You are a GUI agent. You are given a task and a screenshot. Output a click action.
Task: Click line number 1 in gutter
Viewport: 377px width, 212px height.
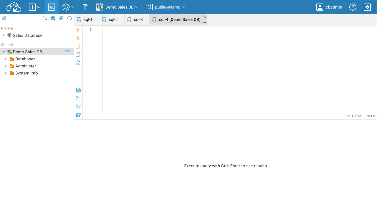tap(90, 30)
